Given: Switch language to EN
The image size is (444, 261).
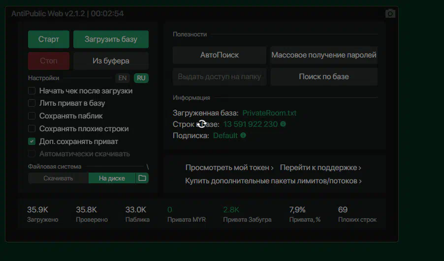Looking at the screenshot, I should click(123, 78).
